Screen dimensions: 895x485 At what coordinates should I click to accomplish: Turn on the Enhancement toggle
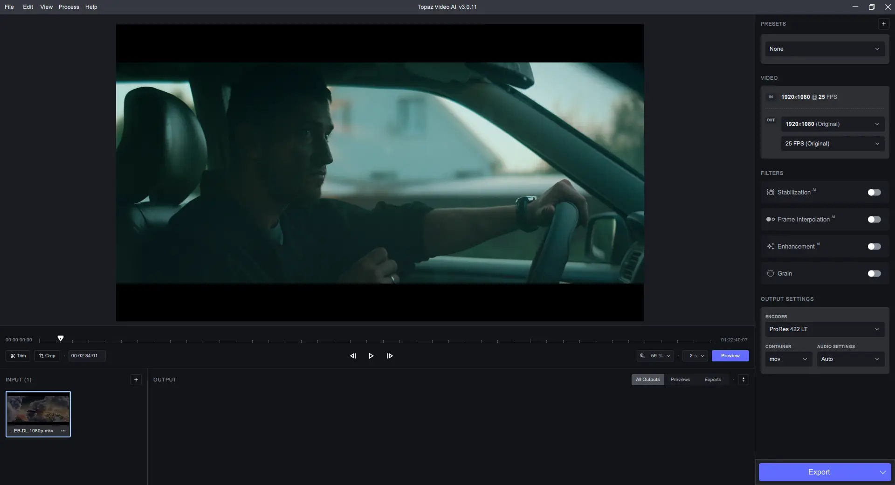[x=874, y=247]
